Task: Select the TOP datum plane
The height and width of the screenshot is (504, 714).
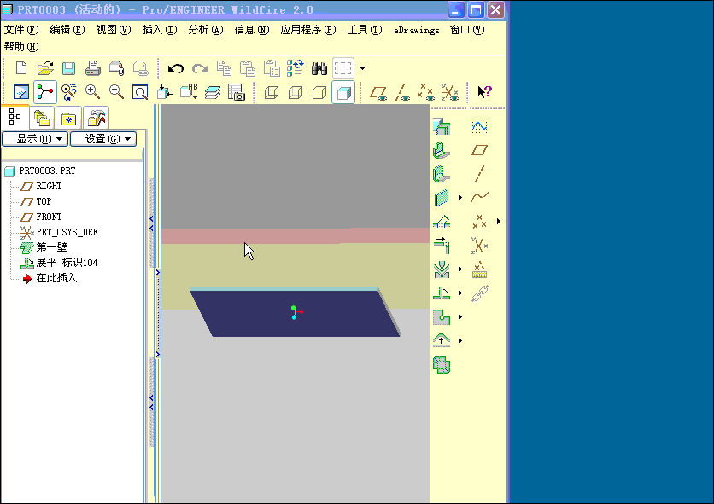Action: 44,201
